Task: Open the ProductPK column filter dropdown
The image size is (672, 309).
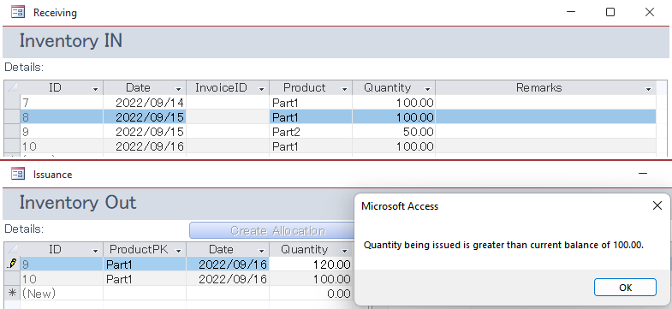Action: pos(179,250)
